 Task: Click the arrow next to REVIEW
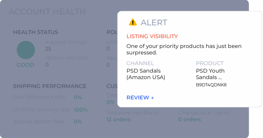(x=152, y=98)
